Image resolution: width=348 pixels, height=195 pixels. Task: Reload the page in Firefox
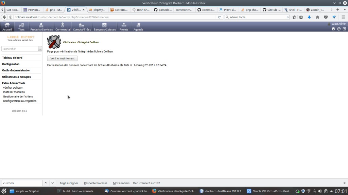point(219,17)
